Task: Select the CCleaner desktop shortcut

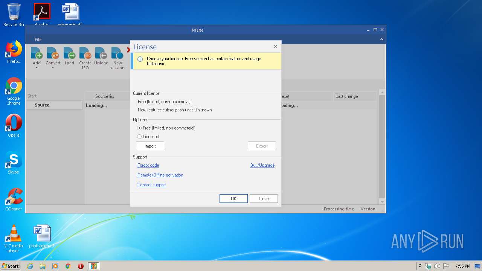Action: 14,199
